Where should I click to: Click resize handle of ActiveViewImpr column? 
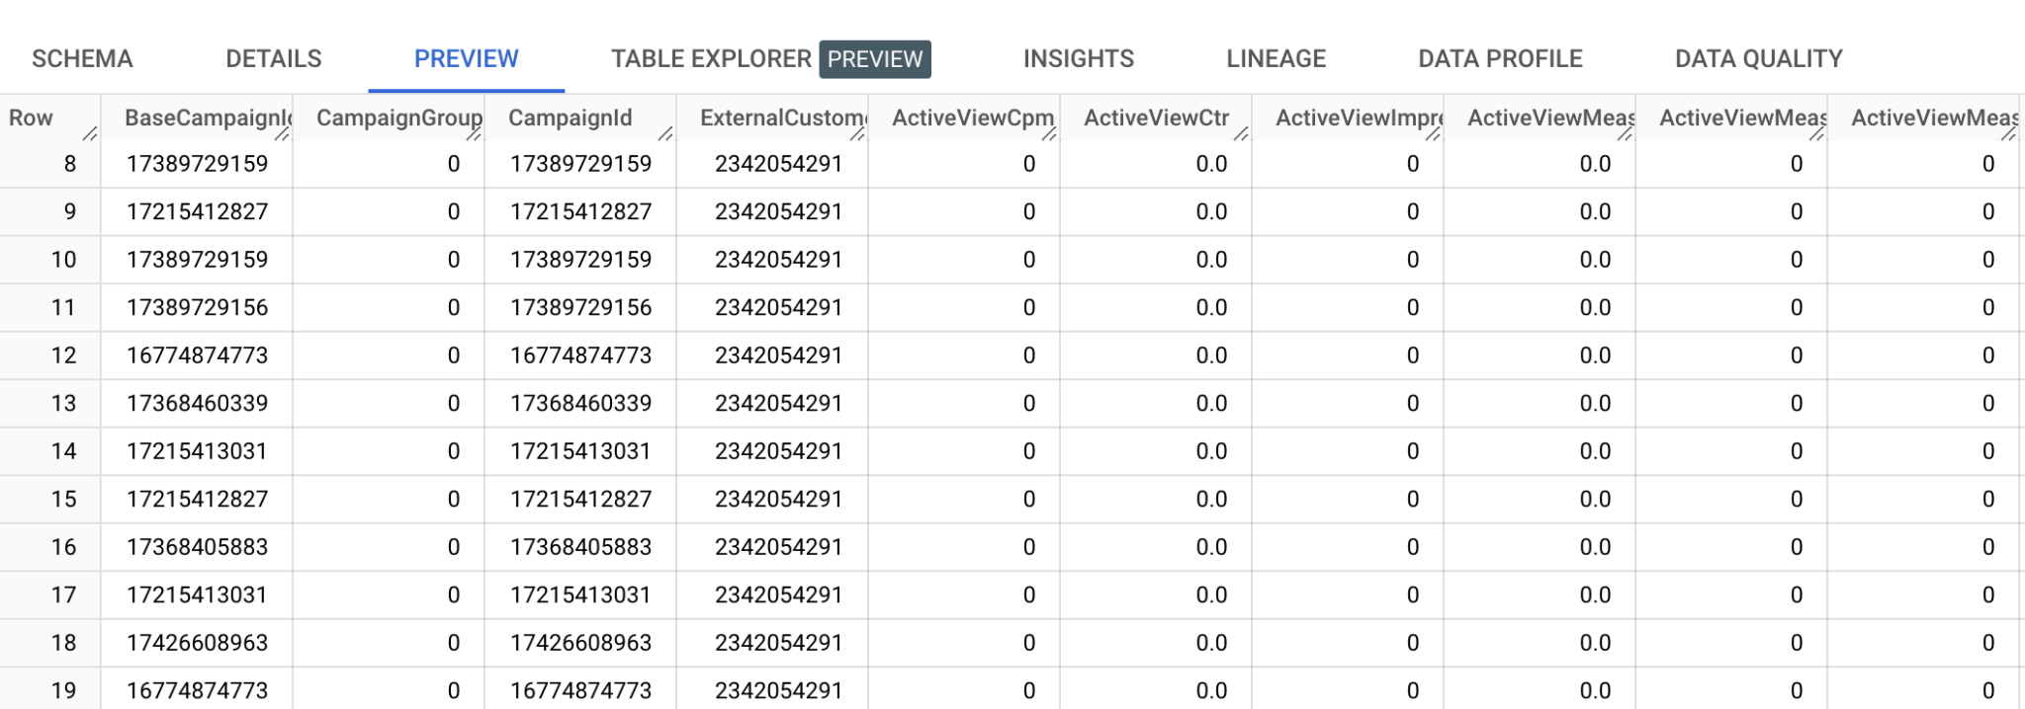pos(1433,133)
